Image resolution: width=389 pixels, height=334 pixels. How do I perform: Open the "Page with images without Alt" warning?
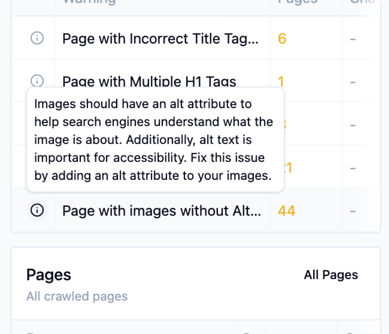[161, 211]
